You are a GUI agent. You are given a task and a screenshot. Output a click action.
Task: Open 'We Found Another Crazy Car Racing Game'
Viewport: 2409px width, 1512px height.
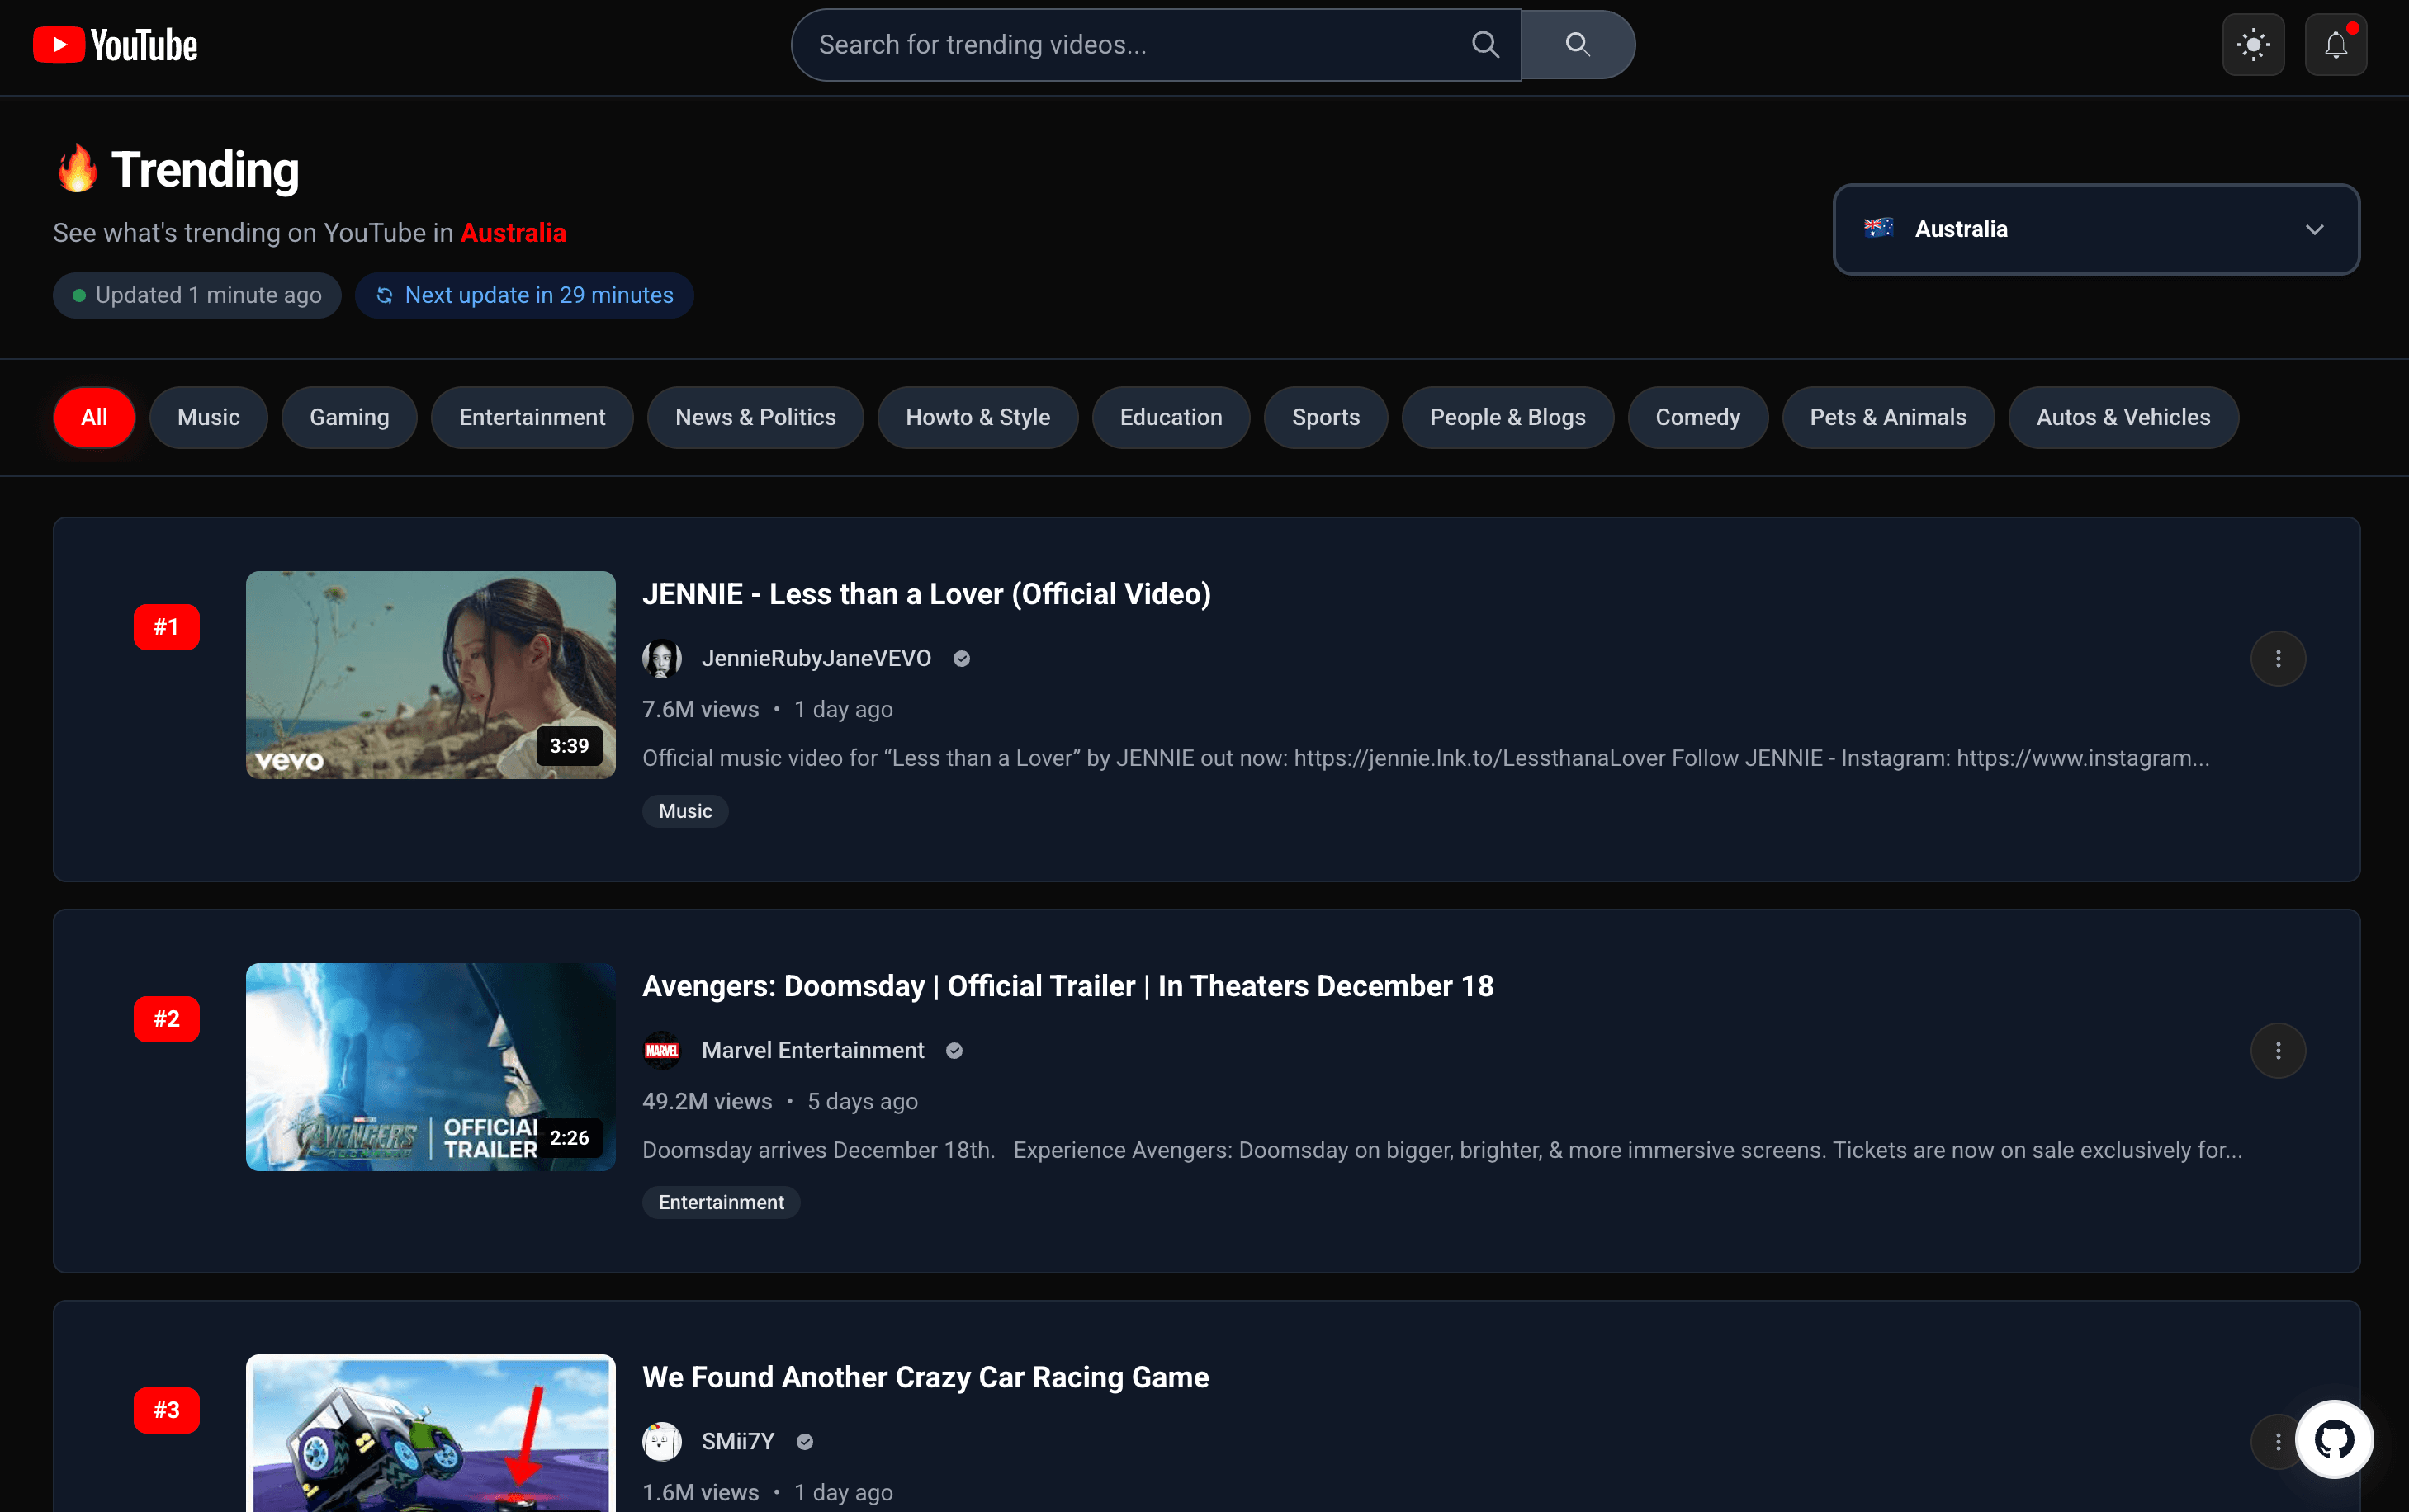(925, 1377)
